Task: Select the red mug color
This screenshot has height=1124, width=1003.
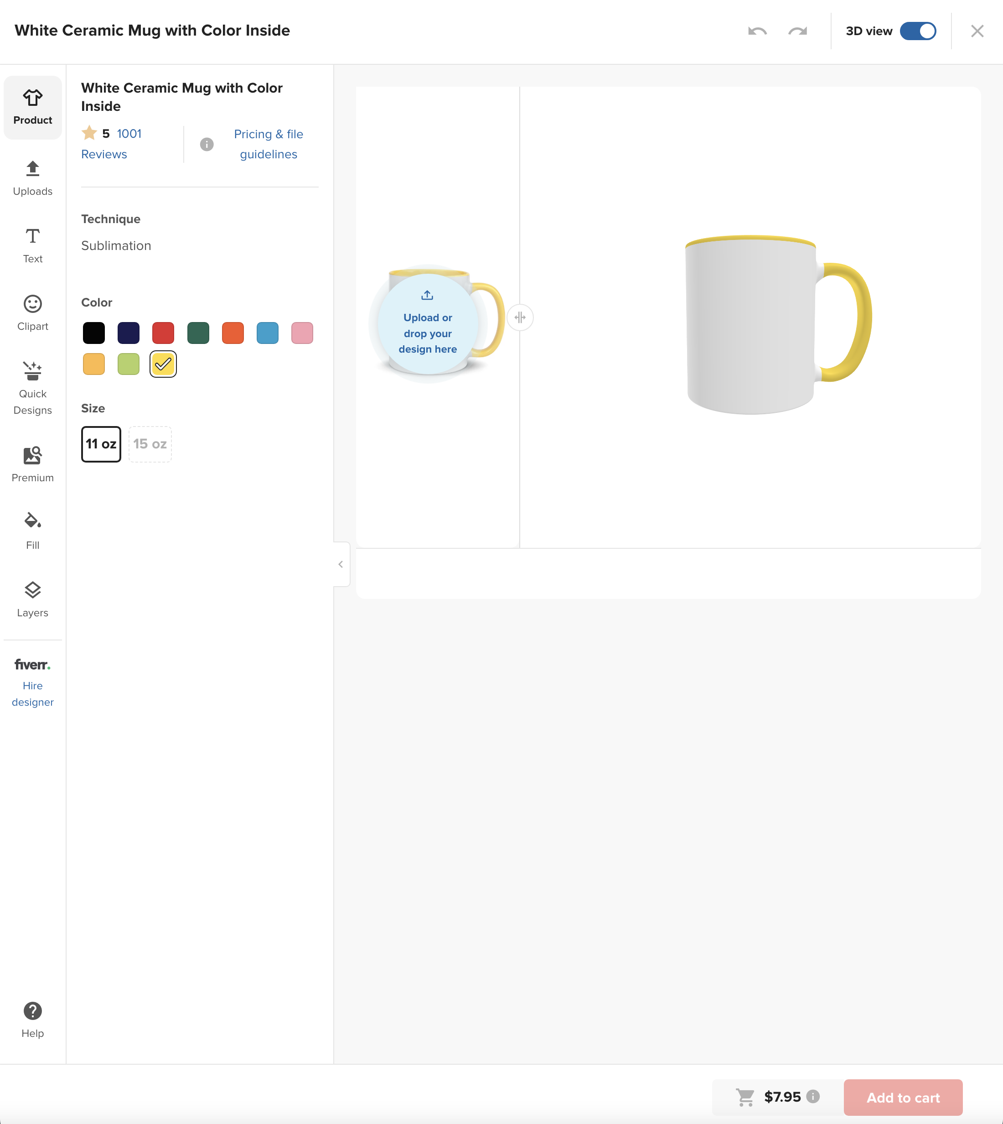Action: 163,333
